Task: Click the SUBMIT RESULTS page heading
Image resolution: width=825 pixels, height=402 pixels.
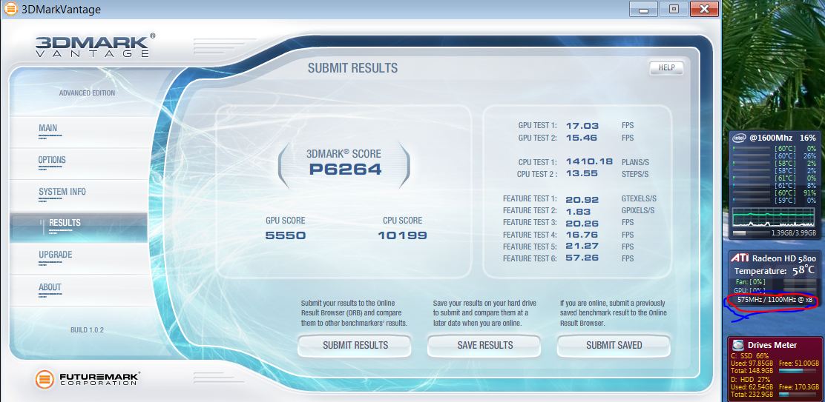Action: pos(352,68)
